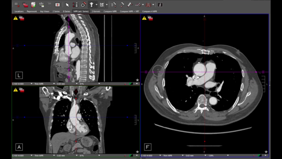Open the 0.63 mm thickness dropdown in the coronal view

(x=67, y=156)
